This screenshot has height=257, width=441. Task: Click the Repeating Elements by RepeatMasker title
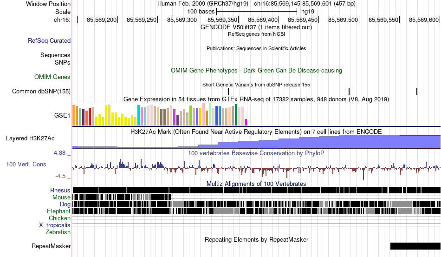click(x=257, y=239)
